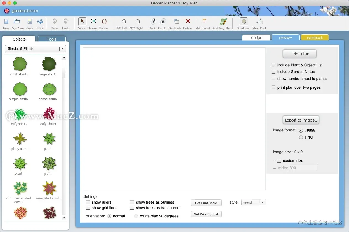
Task: Bring object to Front
Action: 163,21
